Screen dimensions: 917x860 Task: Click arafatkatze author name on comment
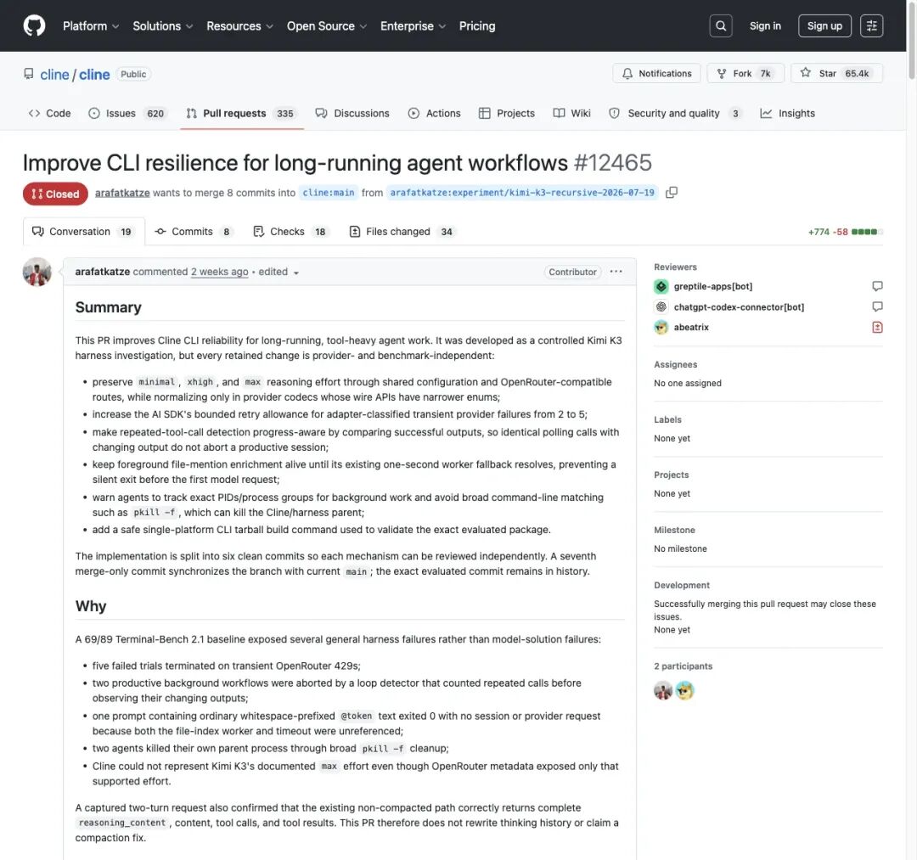pos(103,272)
